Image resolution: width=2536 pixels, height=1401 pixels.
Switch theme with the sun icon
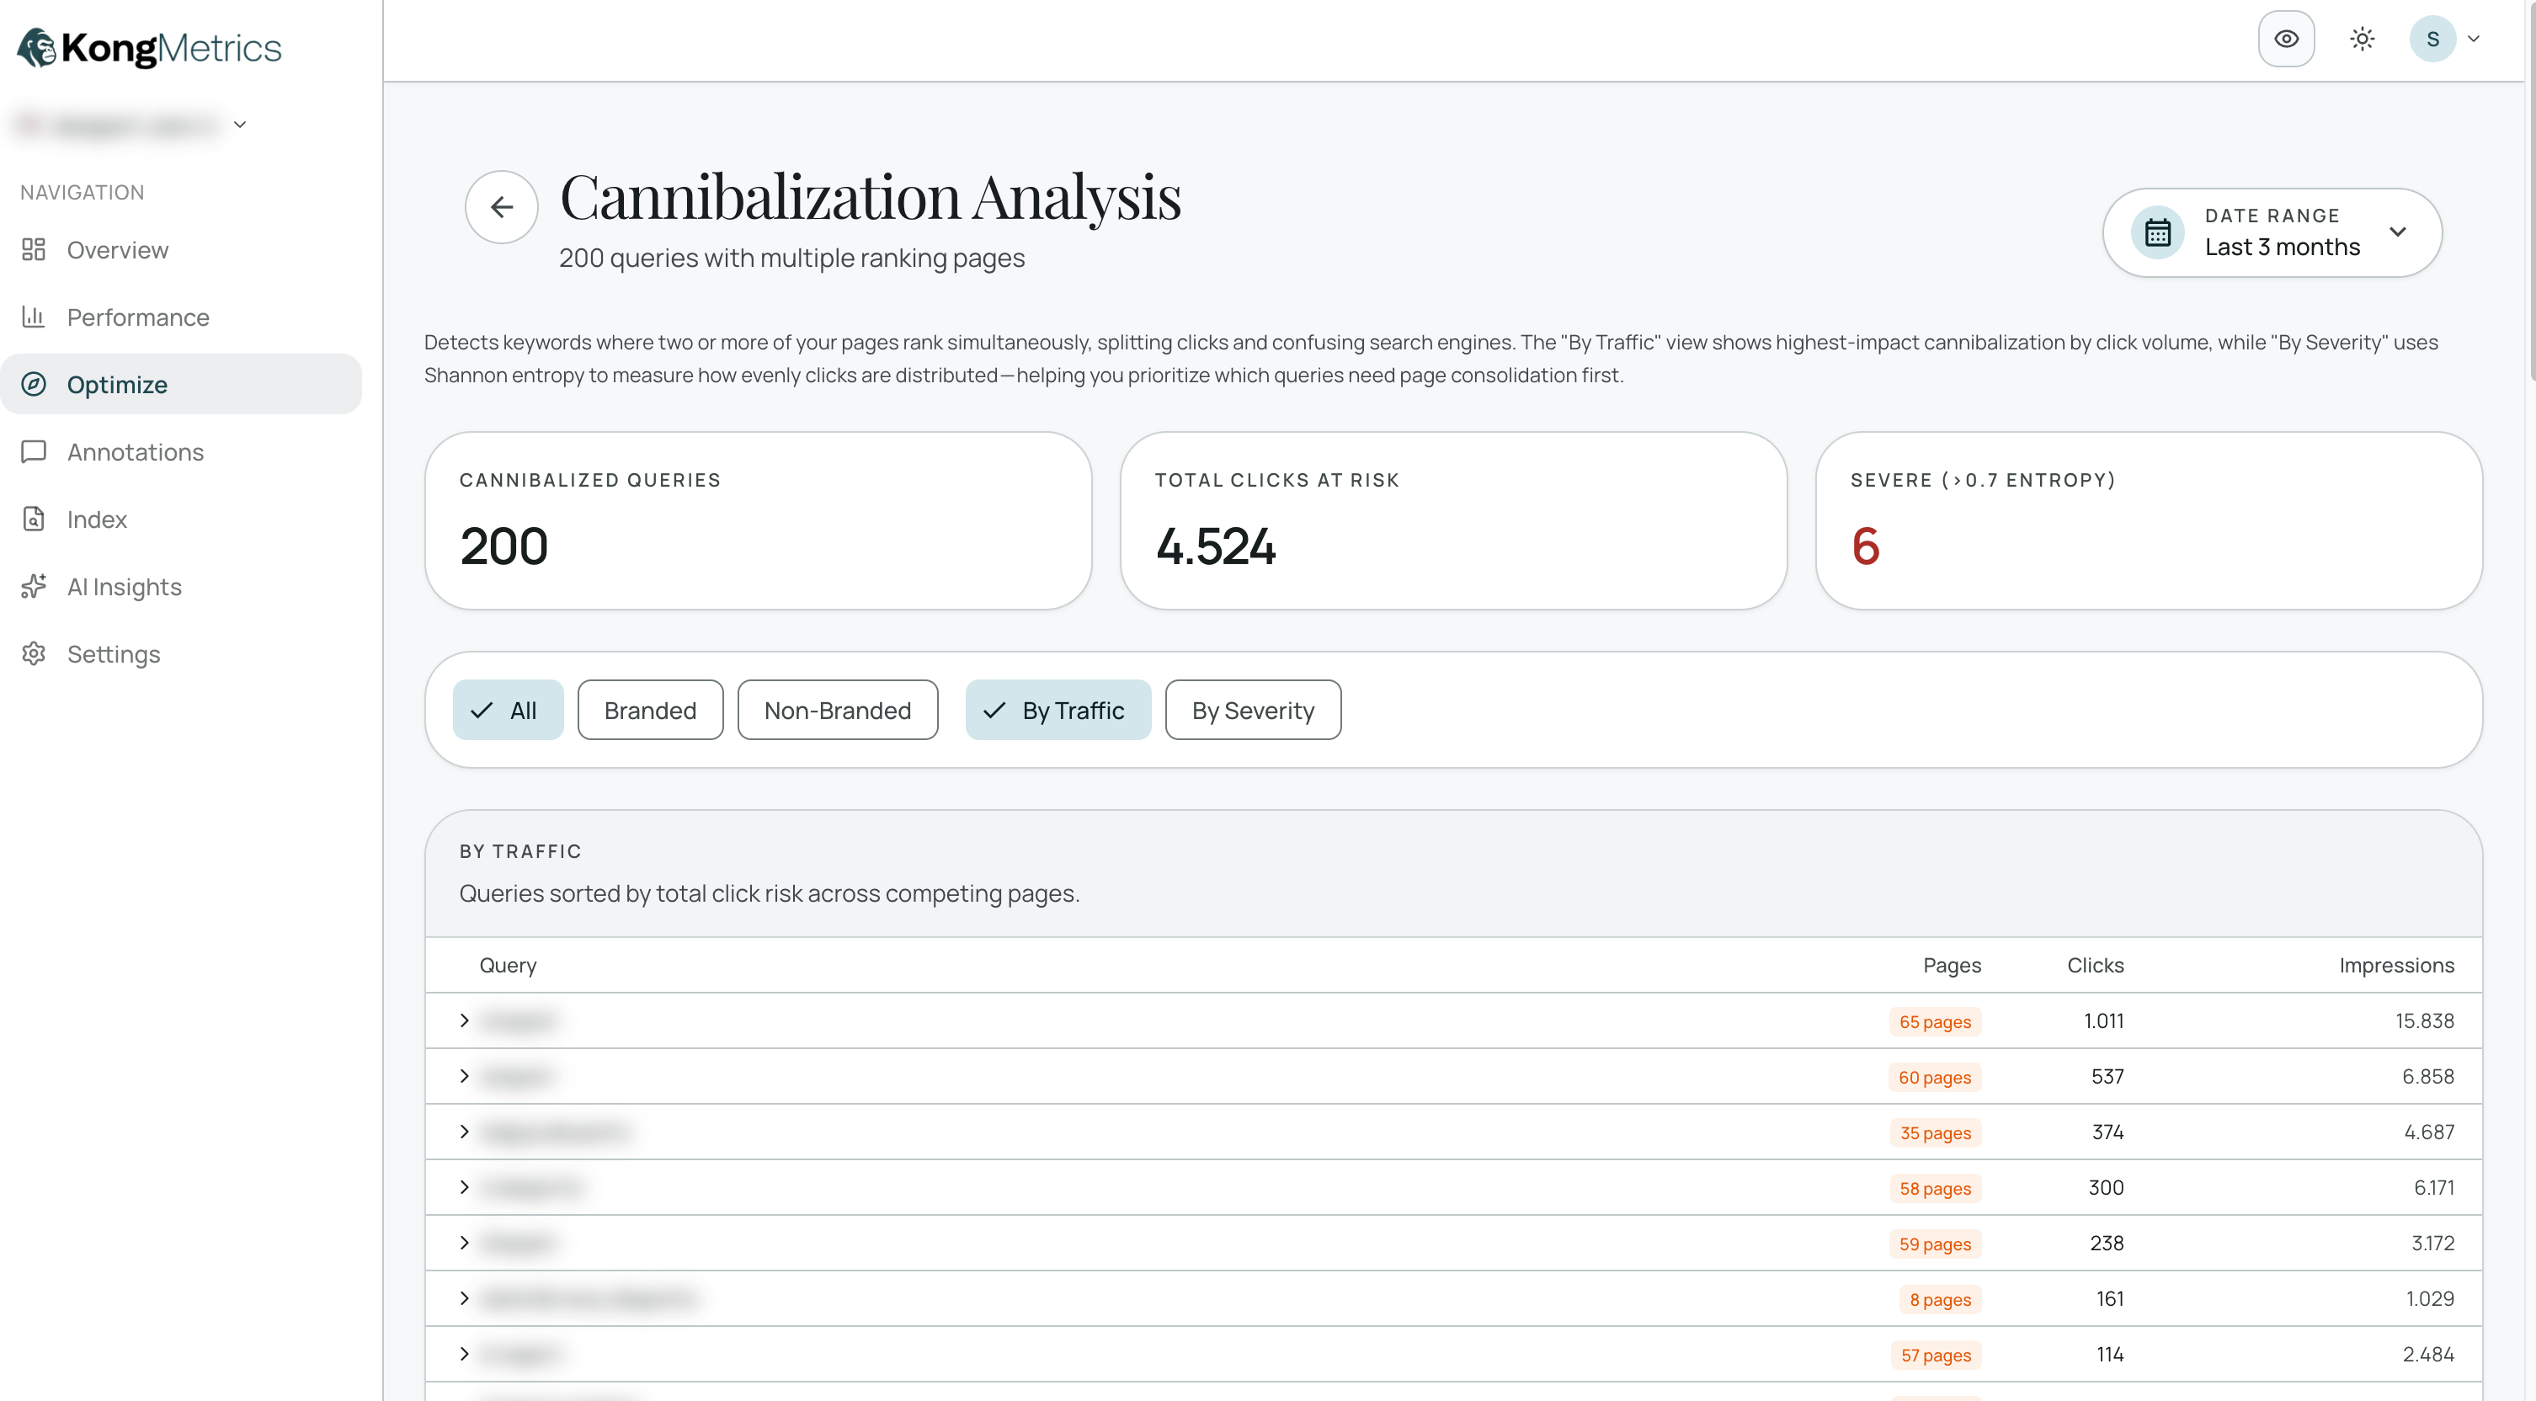[x=2362, y=39]
